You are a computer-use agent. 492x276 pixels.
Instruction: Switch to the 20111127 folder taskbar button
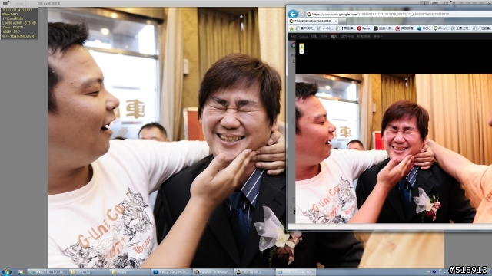point(88,272)
